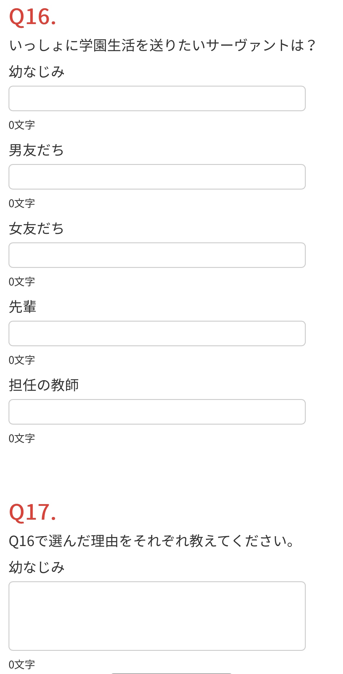
Task: Click the red Q16. heading
Action: 33,17
